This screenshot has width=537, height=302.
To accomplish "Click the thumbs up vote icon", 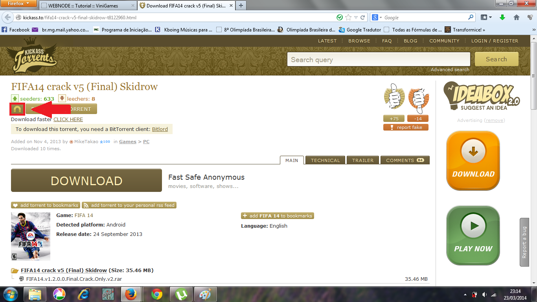I will click(394, 96).
